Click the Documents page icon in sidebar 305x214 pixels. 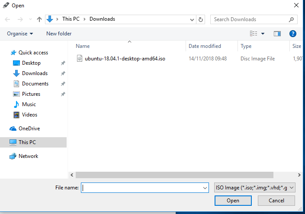pos(16,84)
